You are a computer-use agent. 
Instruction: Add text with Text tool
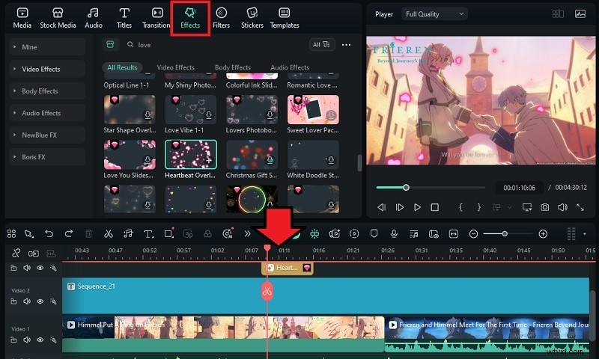point(148,233)
